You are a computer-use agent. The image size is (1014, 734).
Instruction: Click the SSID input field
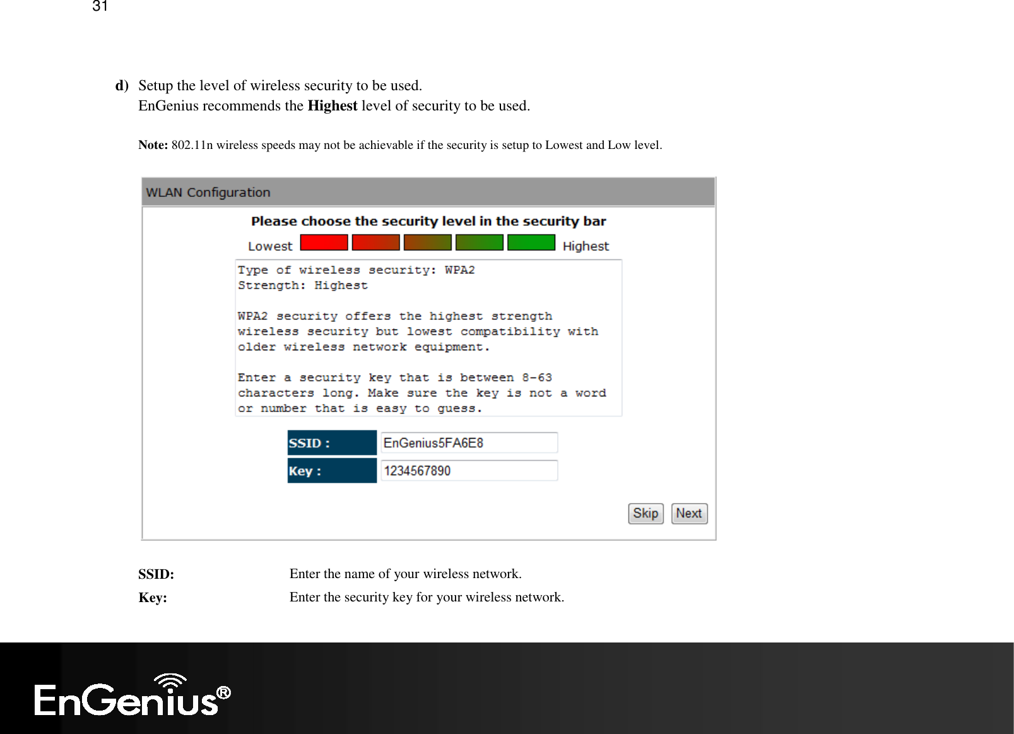(x=469, y=442)
